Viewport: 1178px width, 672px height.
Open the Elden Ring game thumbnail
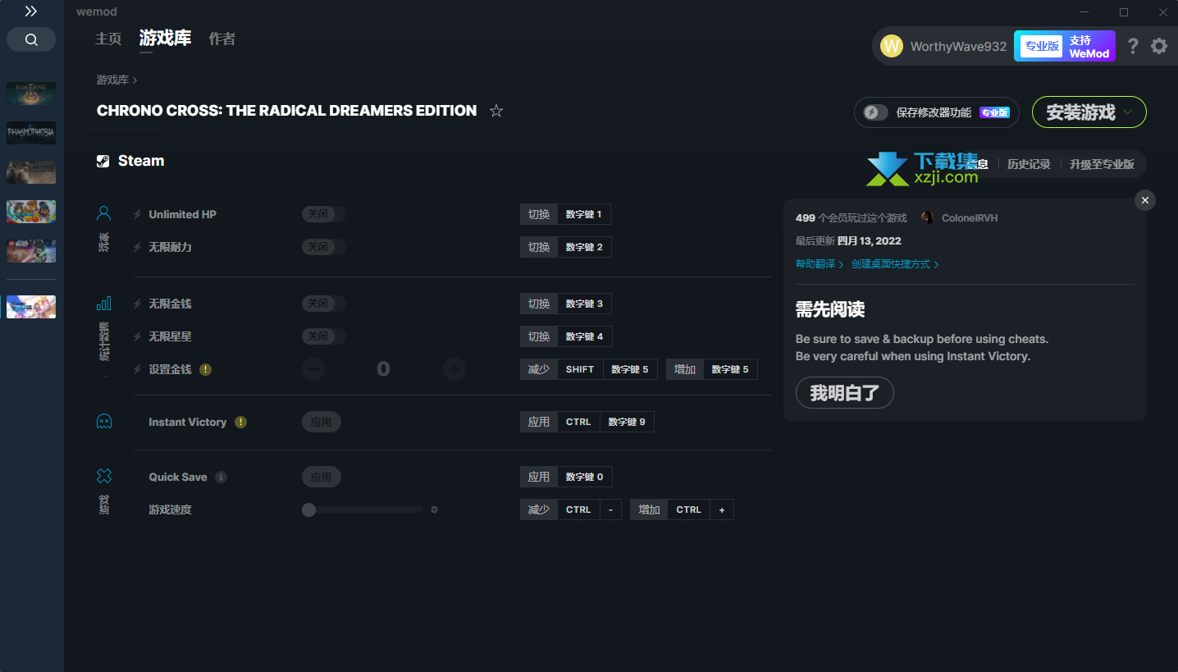31,94
